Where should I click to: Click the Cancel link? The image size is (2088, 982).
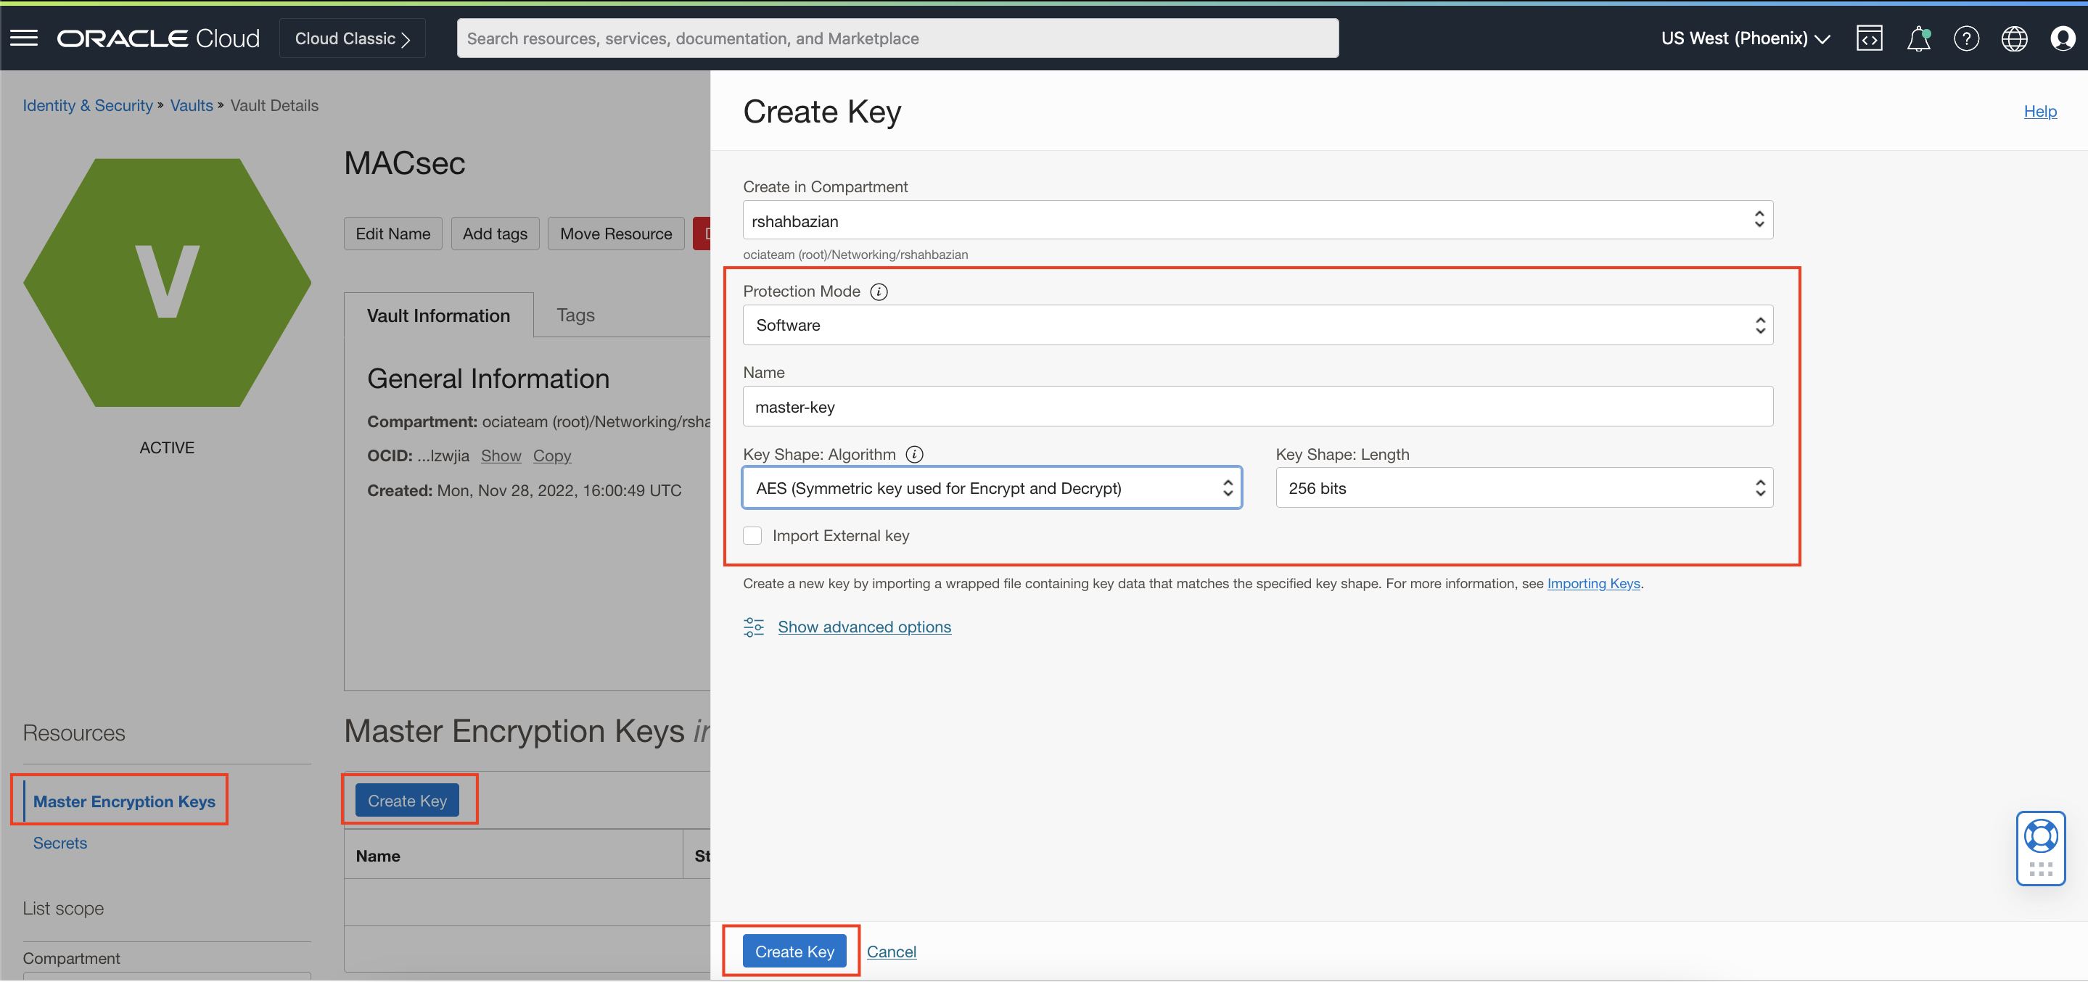(x=891, y=952)
